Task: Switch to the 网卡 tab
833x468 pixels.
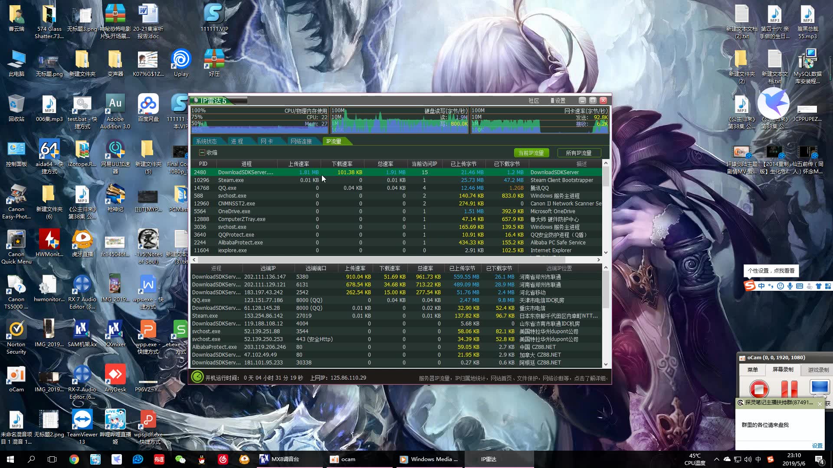Action: click(266, 141)
